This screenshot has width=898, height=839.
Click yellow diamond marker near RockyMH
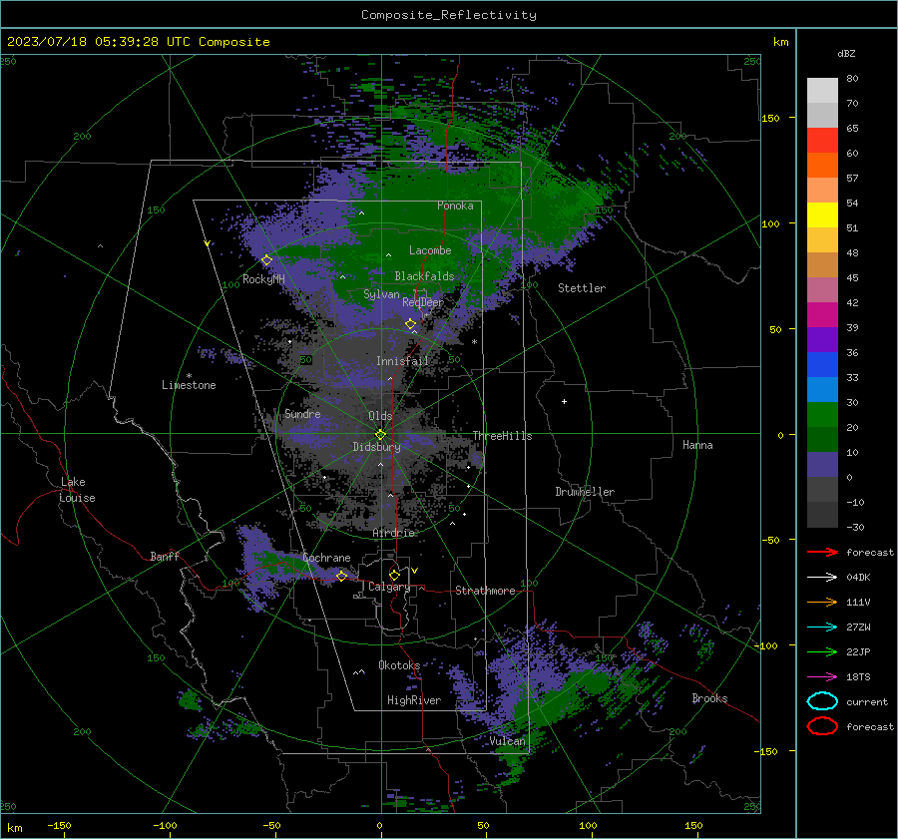pyautogui.click(x=266, y=260)
